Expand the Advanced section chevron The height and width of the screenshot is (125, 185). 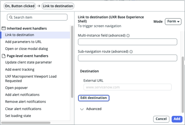pos(82,109)
